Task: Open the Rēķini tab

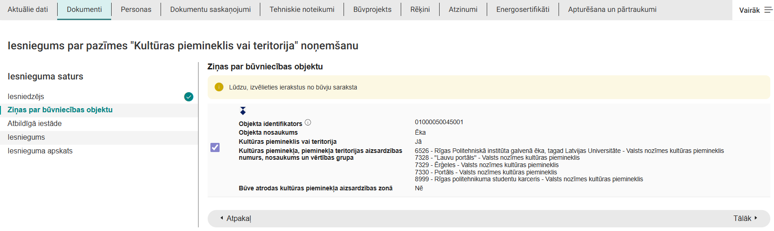Action: tap(420, 10)
